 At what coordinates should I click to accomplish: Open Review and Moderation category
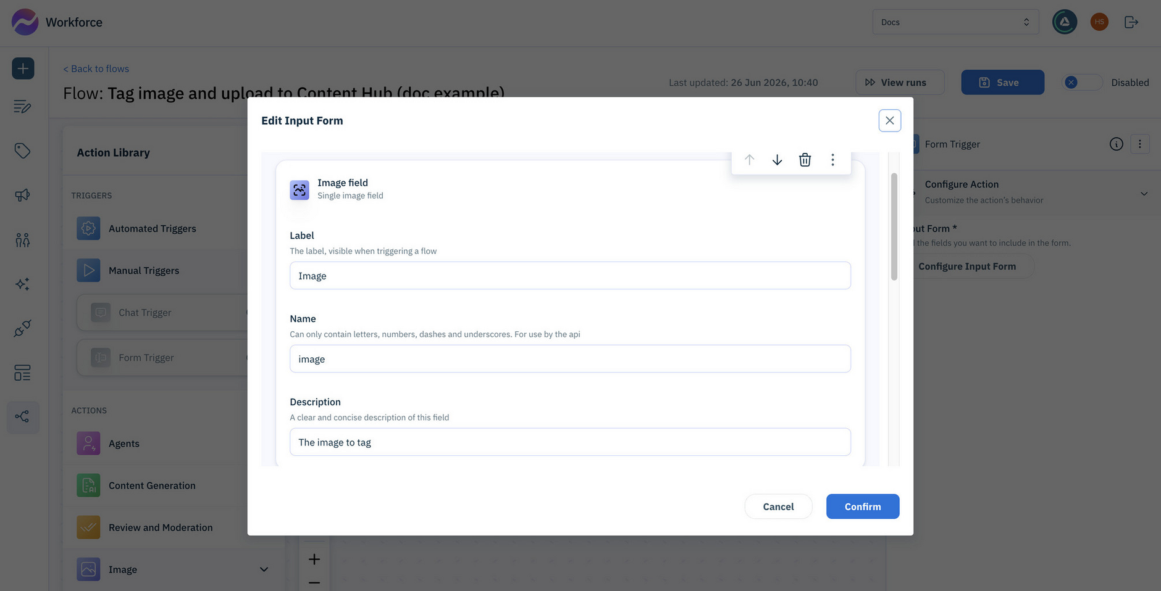(161, 527)
